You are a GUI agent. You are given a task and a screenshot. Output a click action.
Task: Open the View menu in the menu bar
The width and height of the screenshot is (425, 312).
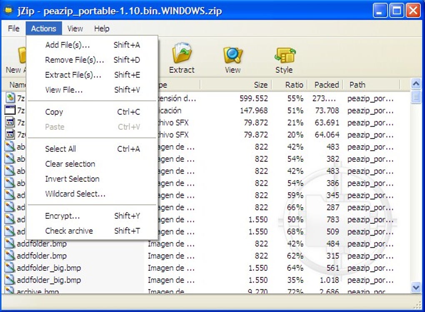click(x=75, y=28)
